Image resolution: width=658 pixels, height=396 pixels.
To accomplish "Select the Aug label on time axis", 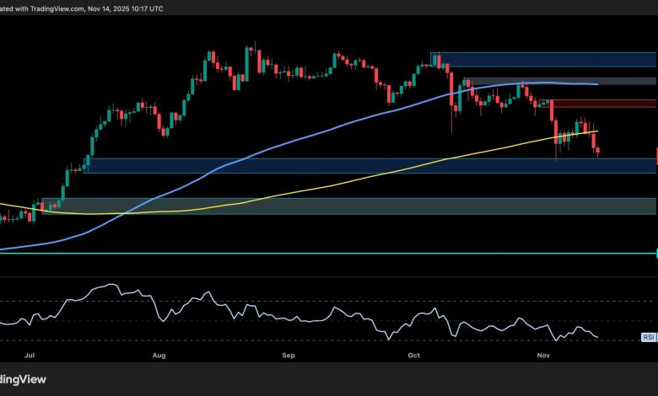I will 159,356.
